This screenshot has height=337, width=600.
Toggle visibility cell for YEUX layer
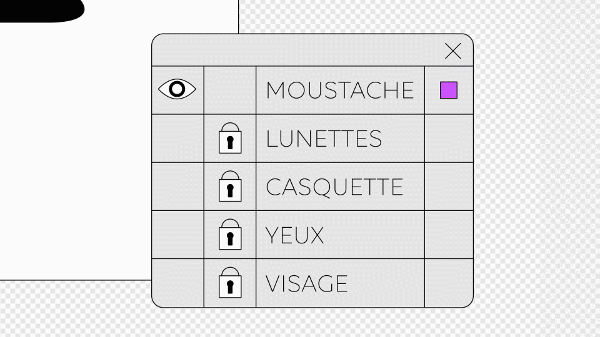pos(178,235)
